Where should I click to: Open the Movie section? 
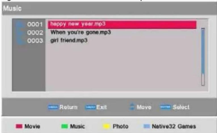coord(32,126)
